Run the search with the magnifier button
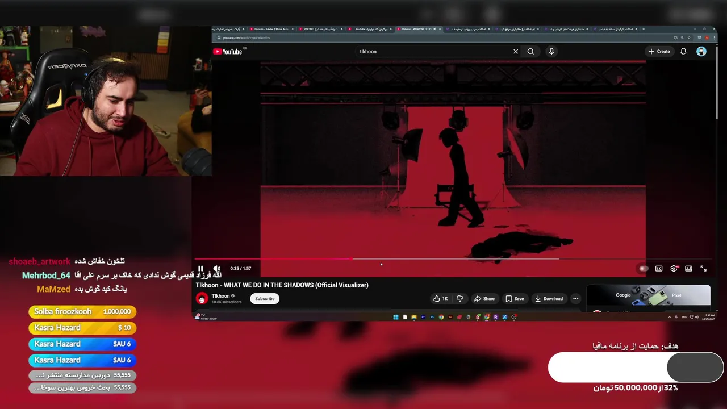This screenshot has width=727, height=409. pyautogui.click(x=530, y=52)
